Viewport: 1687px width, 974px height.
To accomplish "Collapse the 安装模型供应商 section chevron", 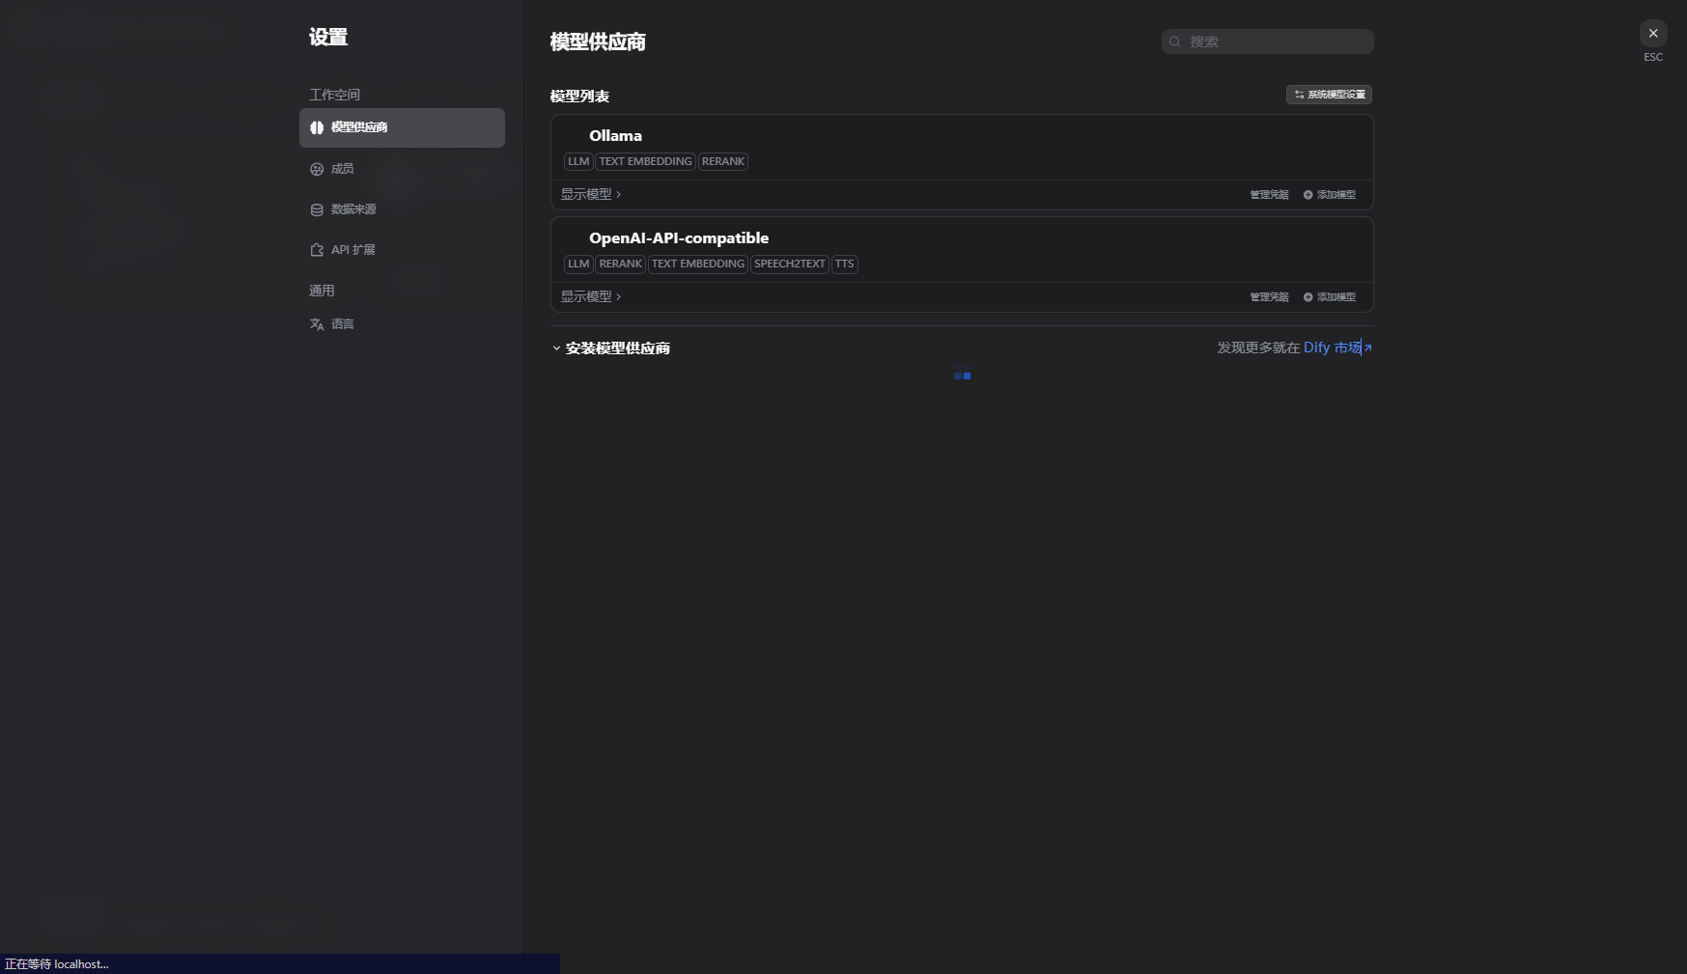I will (x=556, y=348).
